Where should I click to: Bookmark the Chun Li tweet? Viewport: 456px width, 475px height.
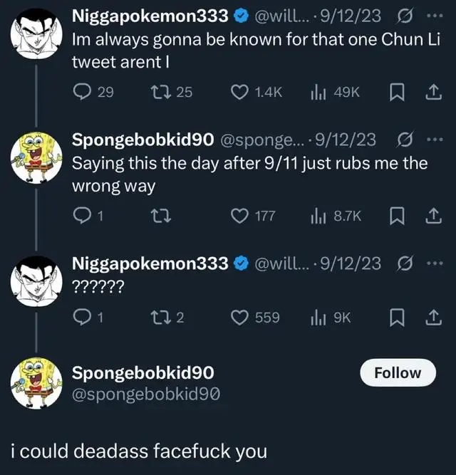click(x=398, y=91)
